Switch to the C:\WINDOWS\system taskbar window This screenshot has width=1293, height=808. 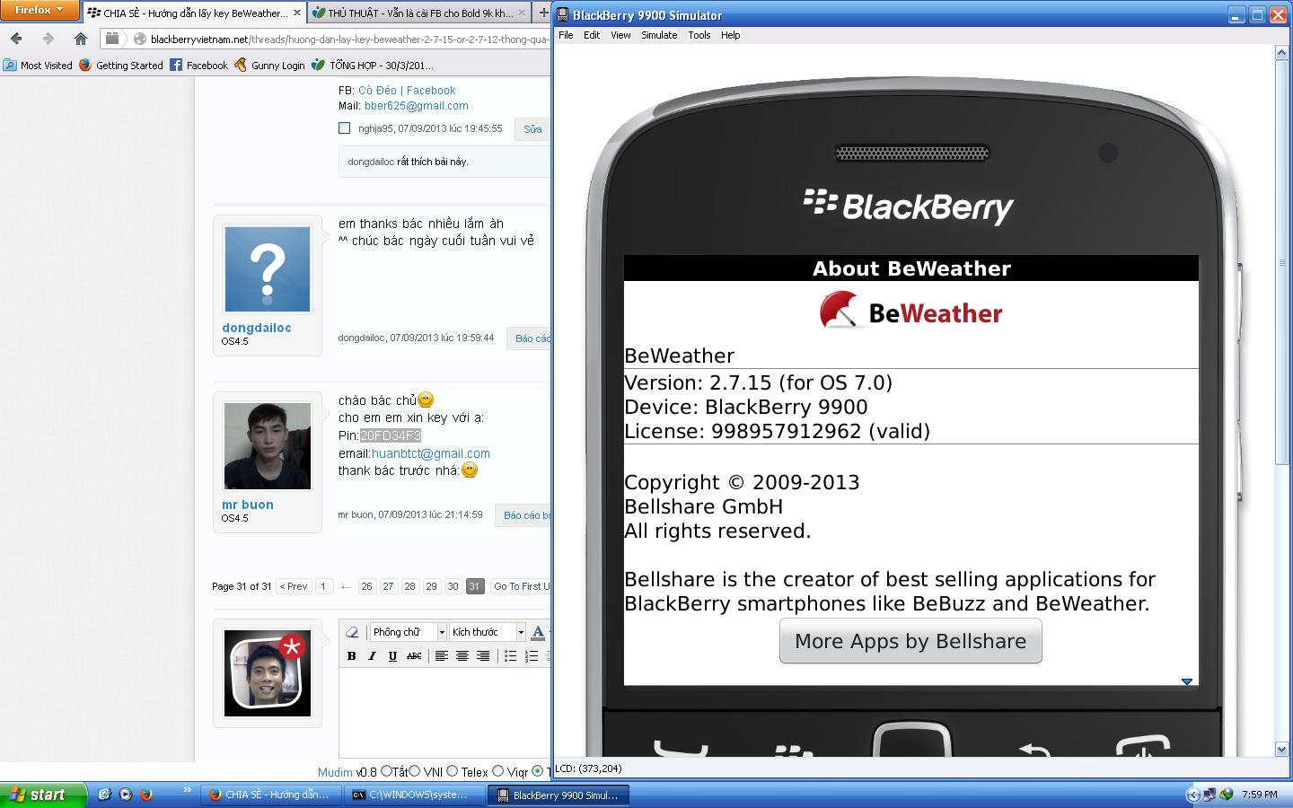pyautogui.click(x=413, y=795)
